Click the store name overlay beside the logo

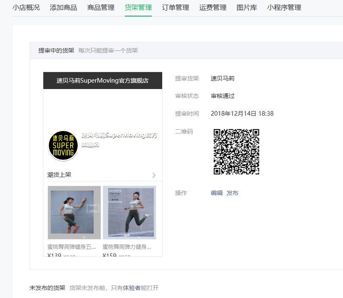pyautogui.click(x=119, y=140)
